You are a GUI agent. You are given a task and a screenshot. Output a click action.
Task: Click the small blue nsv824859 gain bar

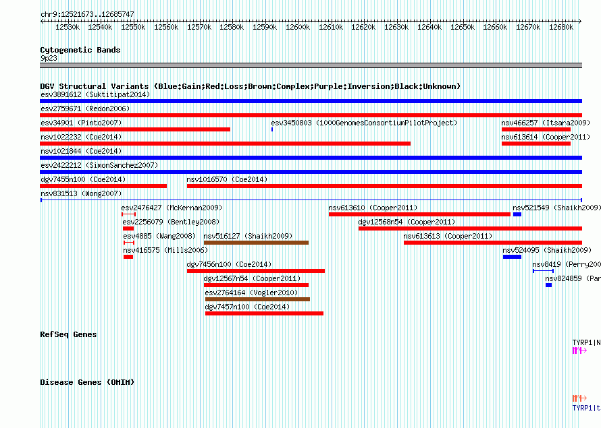[x=548, y=285]
